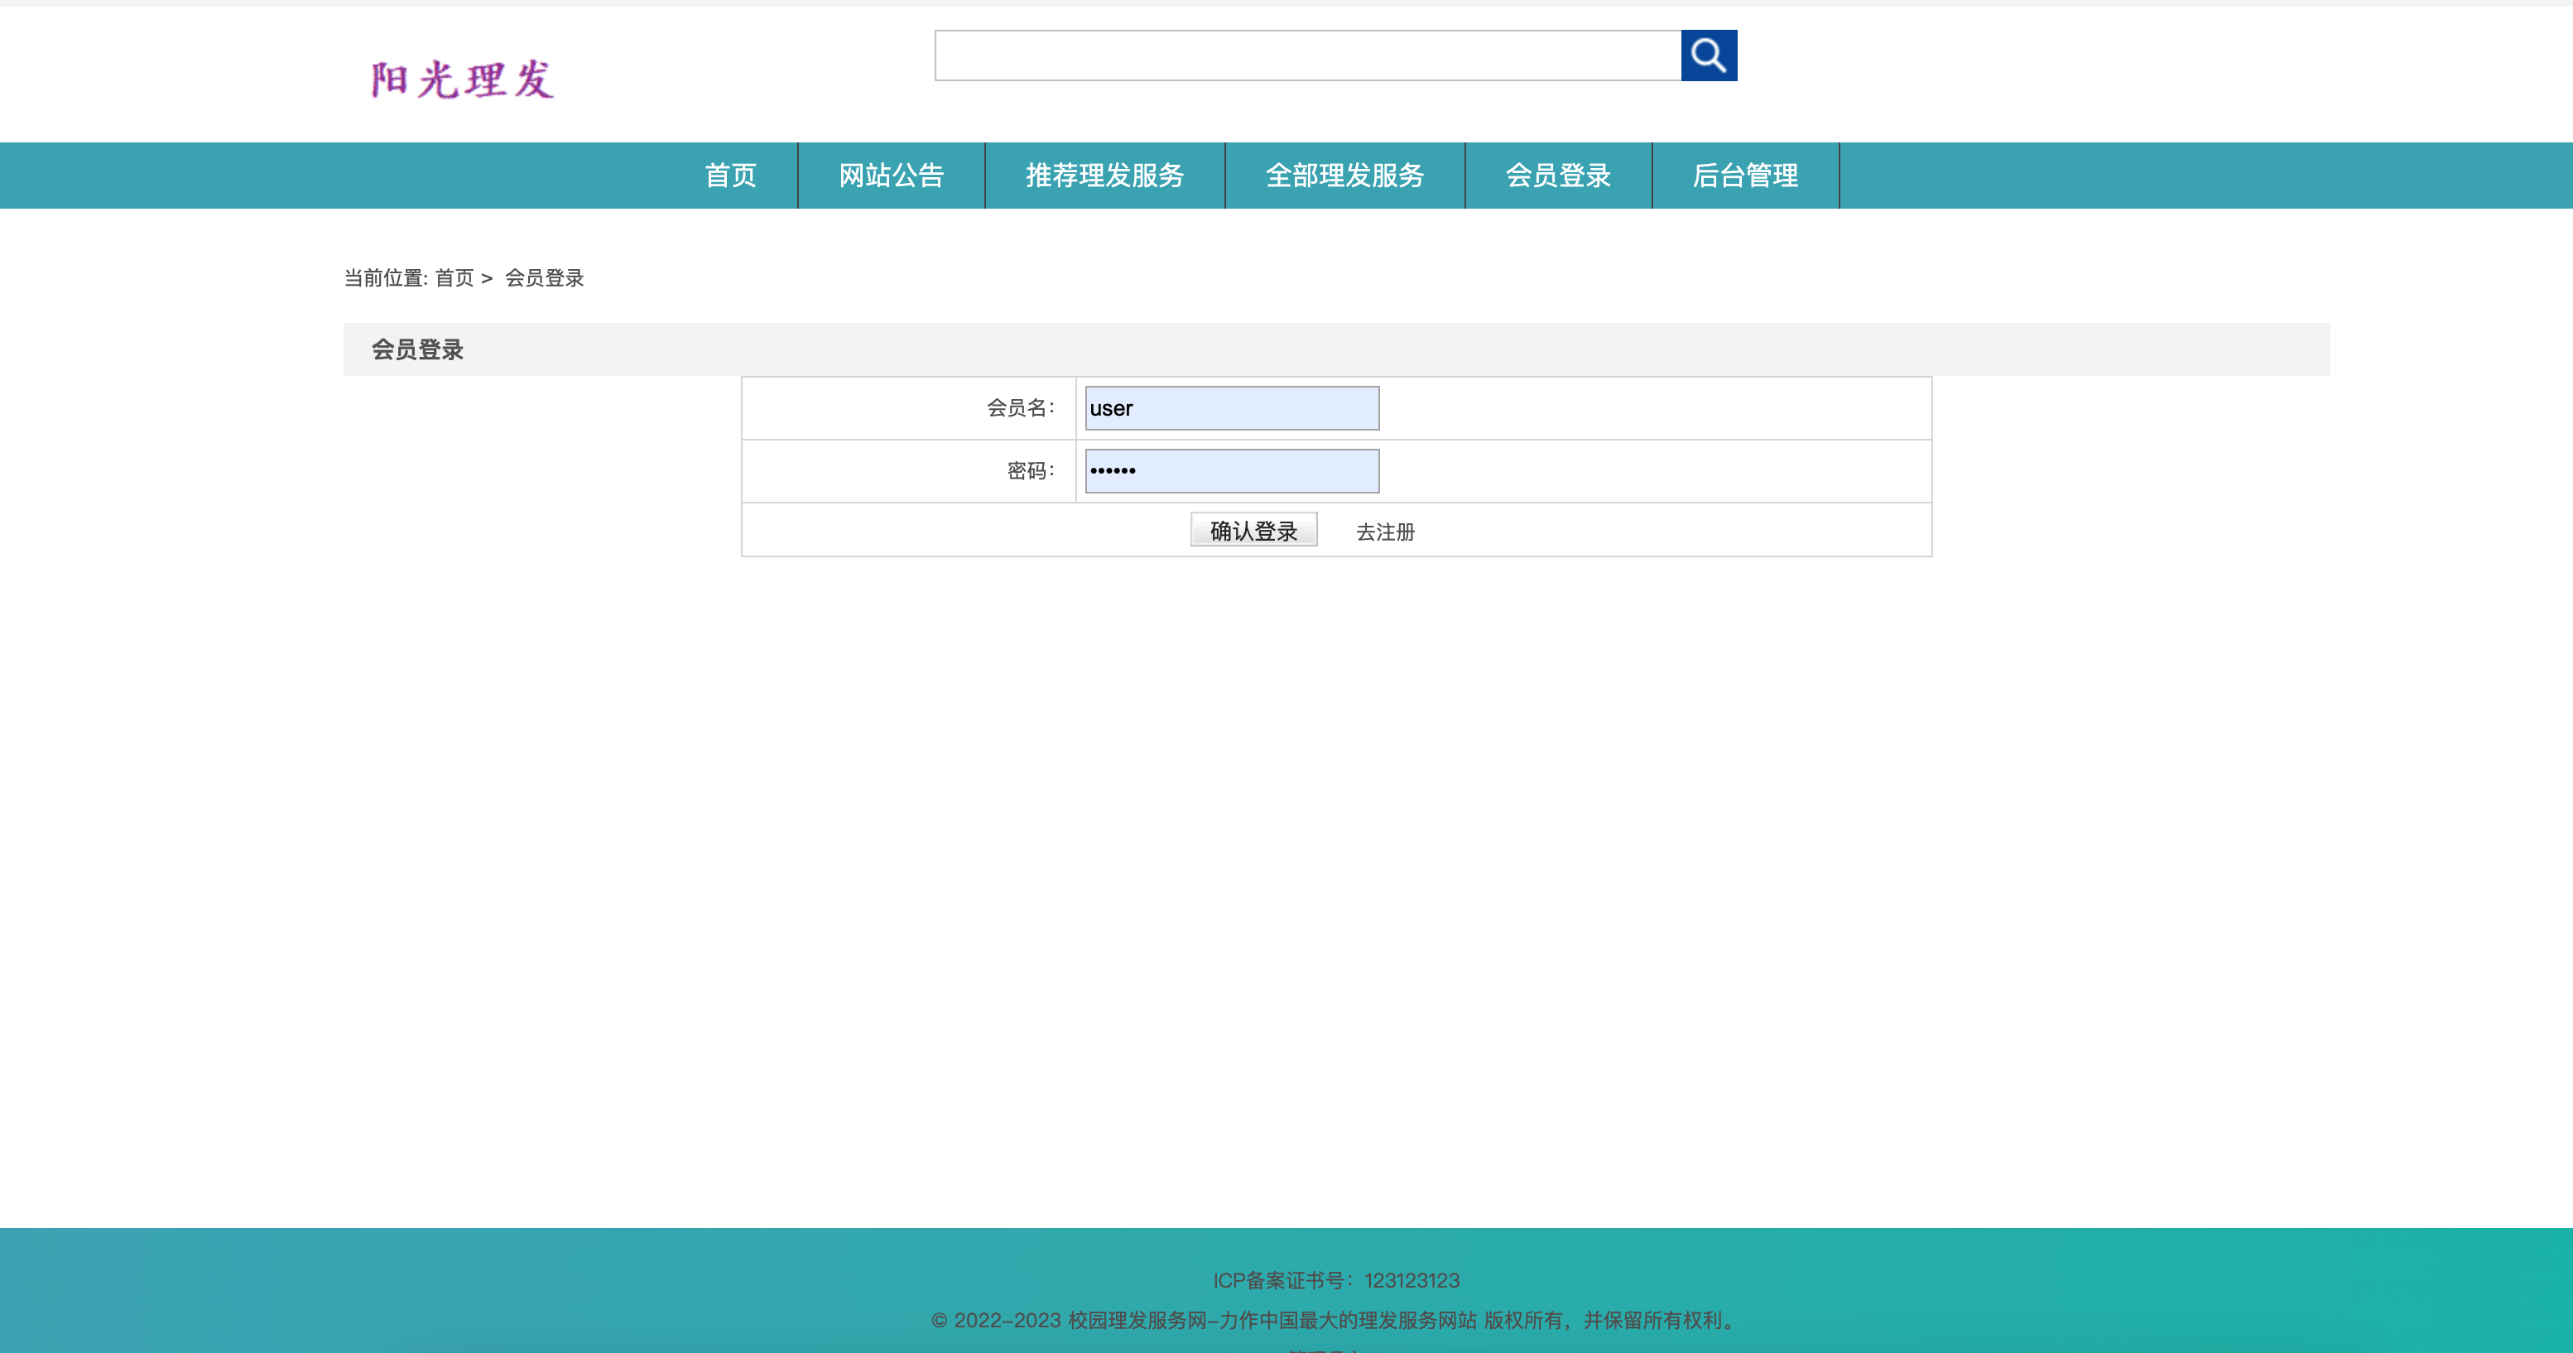Focus the 密码 password field
Viewport: 2573px width, 1353px height.
(1230, 469)
